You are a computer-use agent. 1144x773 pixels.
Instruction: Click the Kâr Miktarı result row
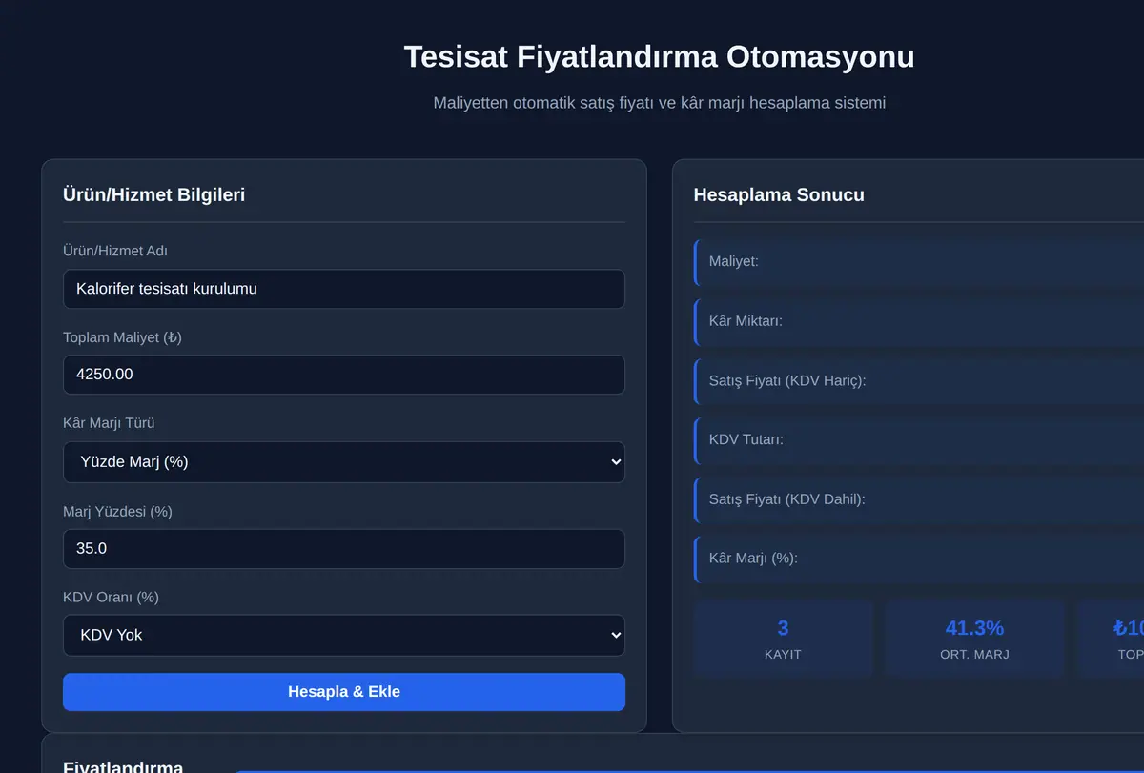tap(919, 321)
